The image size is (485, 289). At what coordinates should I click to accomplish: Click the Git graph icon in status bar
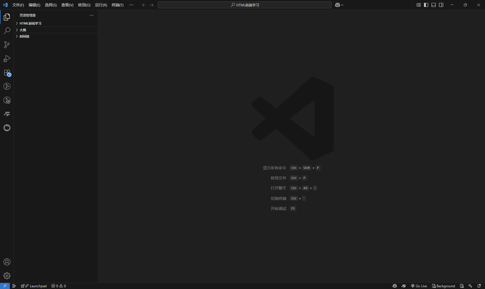(14, 286)
